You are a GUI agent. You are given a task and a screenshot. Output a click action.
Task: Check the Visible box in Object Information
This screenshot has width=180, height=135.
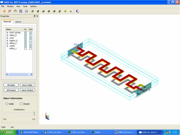point(7,104)
